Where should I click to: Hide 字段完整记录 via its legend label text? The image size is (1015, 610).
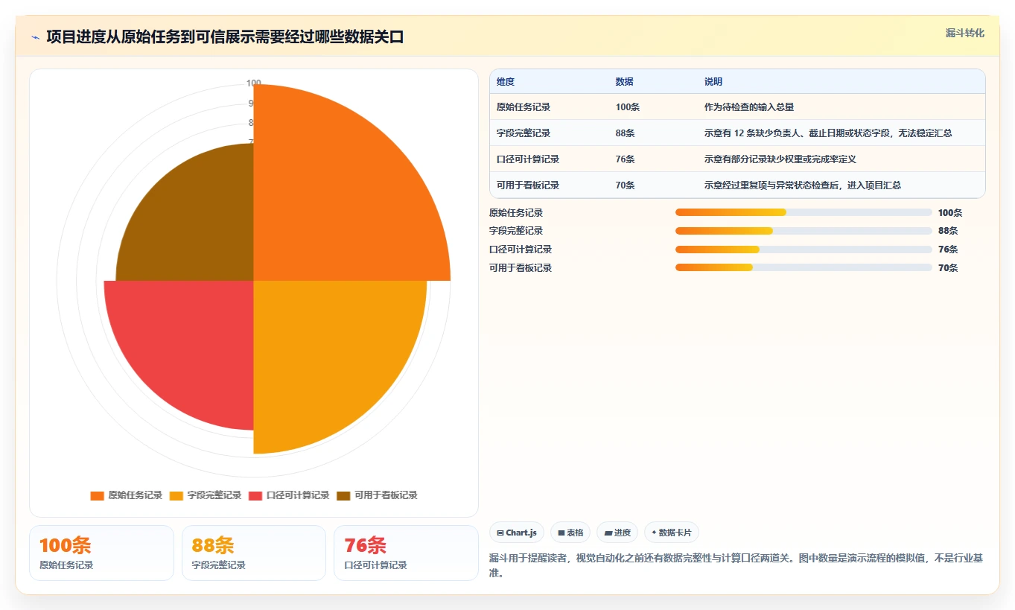214,495
